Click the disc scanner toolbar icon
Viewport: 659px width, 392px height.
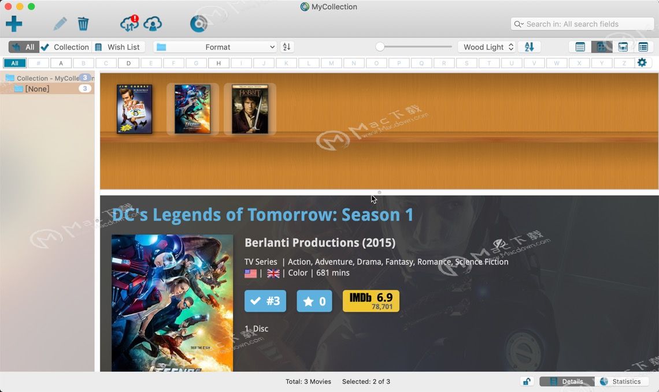point(198,24)
